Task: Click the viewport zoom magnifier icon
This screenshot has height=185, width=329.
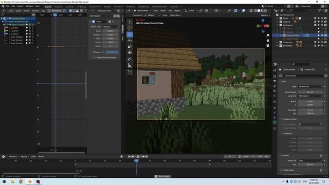Action: click(268, 35)
